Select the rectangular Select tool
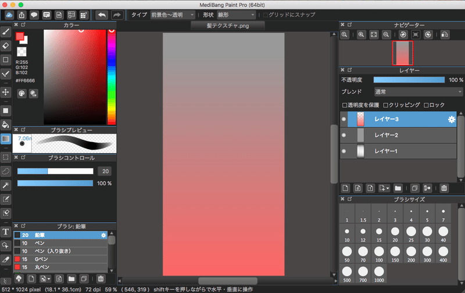Image resolution: width=465 pixels, height=293 pixels. (x=6, y=157)
